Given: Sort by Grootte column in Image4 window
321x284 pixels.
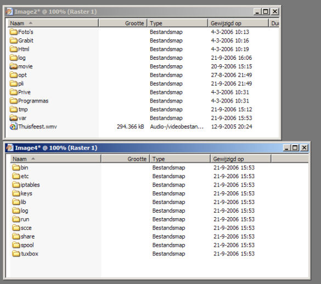Looking at the screenshot, I should (125, 159).
